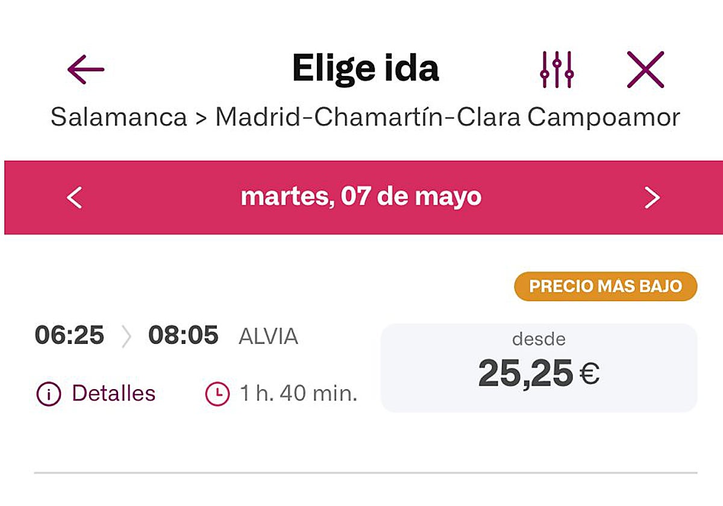This screenshot has height=506, width=723.
Task: Tap the martes, 07 de mayo date
Action: point(361,197)
